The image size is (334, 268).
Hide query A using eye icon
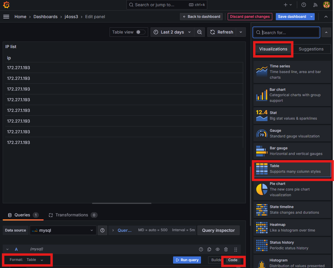(218, 249)
